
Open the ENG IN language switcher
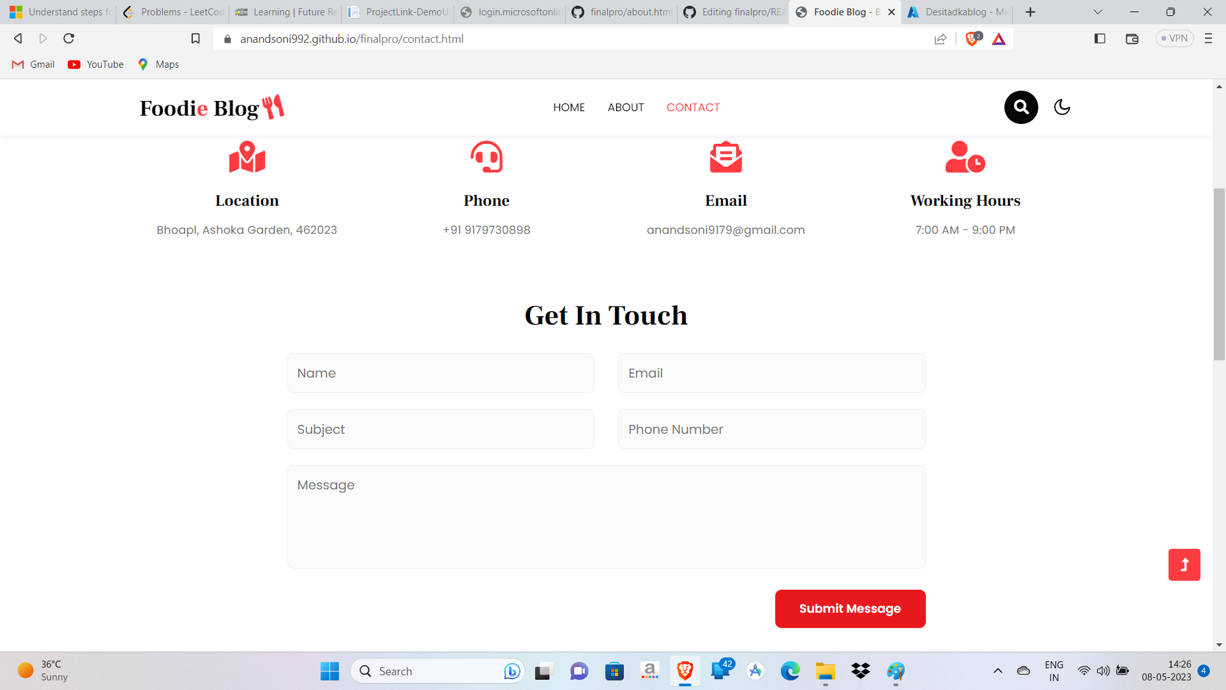point(1054,671)
